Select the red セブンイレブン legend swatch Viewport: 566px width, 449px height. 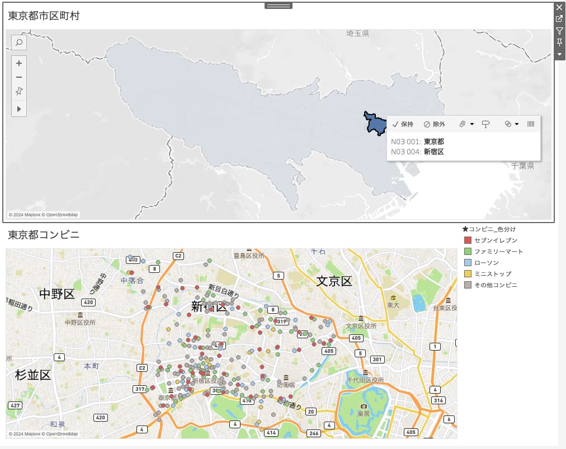[x=468, y=240]
